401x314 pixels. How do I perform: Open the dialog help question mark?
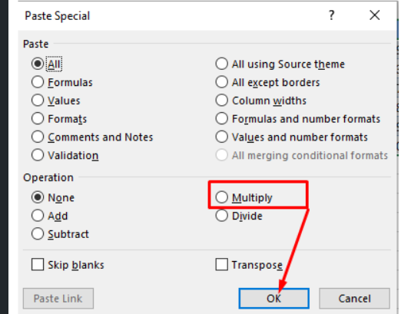pos(331,15)
